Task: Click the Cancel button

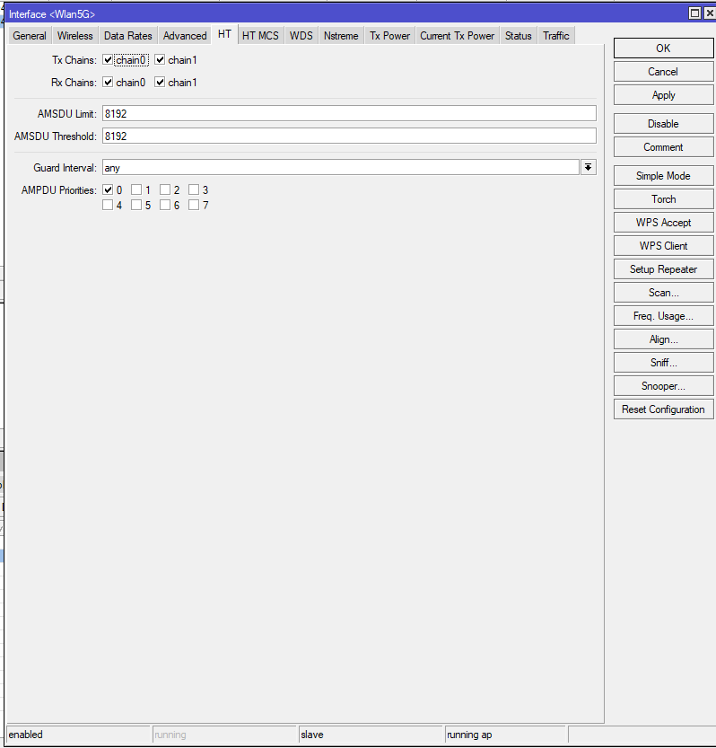Action: click(x=663, y=72)
